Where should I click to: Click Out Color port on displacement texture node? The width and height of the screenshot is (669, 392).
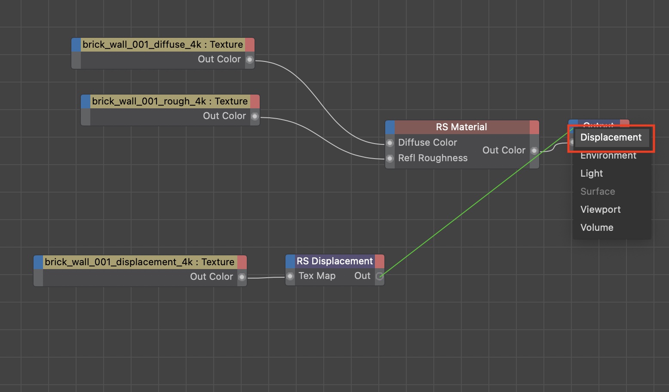click(x=242, y=277)
